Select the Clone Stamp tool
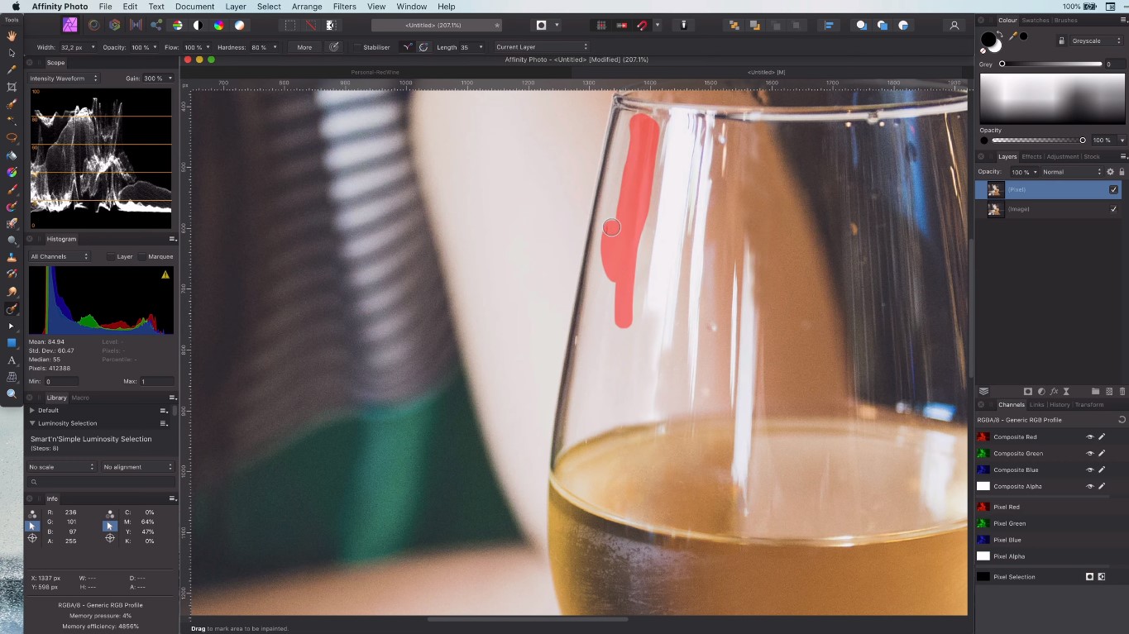Screen dimensions: 1129x634 (x=11, y=255)
